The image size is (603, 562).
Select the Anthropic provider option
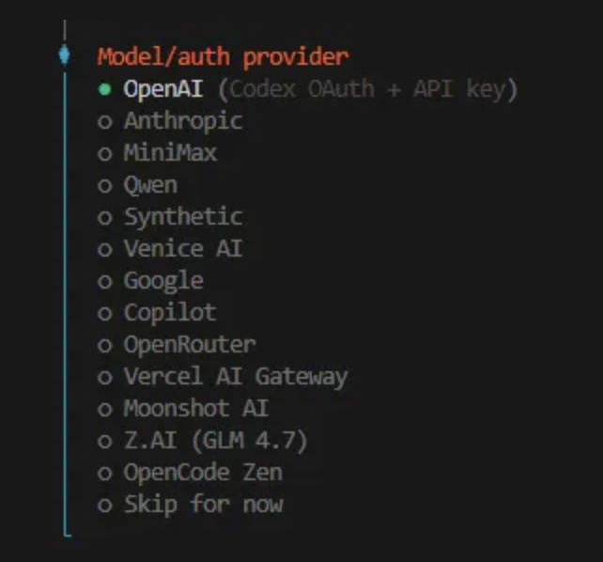point(182,121)
